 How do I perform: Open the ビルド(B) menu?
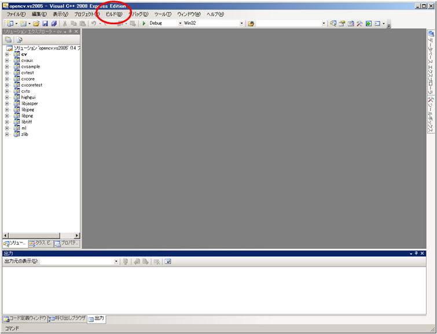pyautogui.click(x=113, y=14)
